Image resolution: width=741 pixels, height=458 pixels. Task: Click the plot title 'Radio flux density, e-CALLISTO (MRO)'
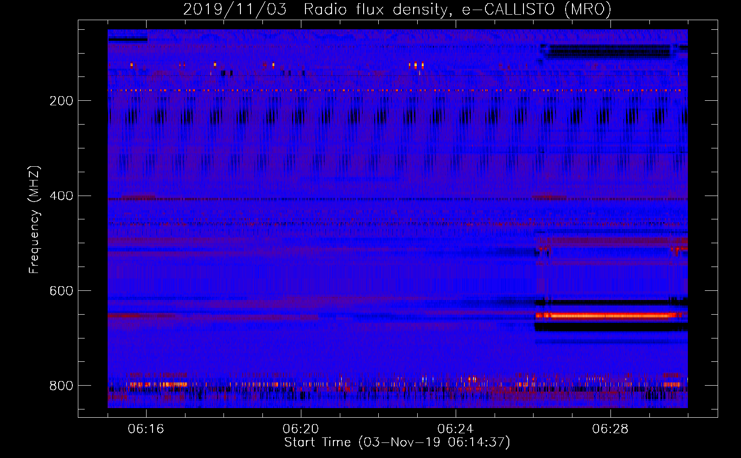458,9
